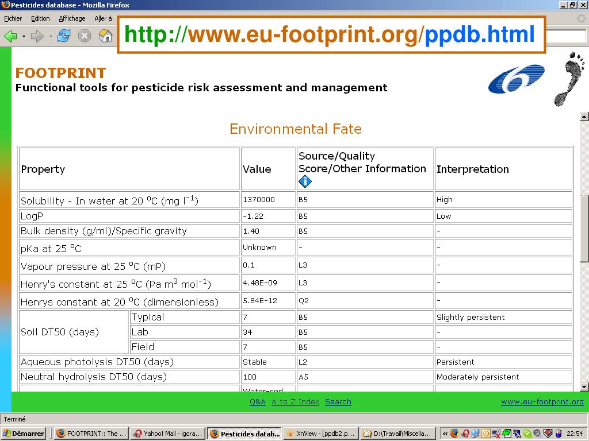The height and width of the screenshot is (441, 589).
Task: Reload the page with the refresh icon
Action: [x=64, y=36]
